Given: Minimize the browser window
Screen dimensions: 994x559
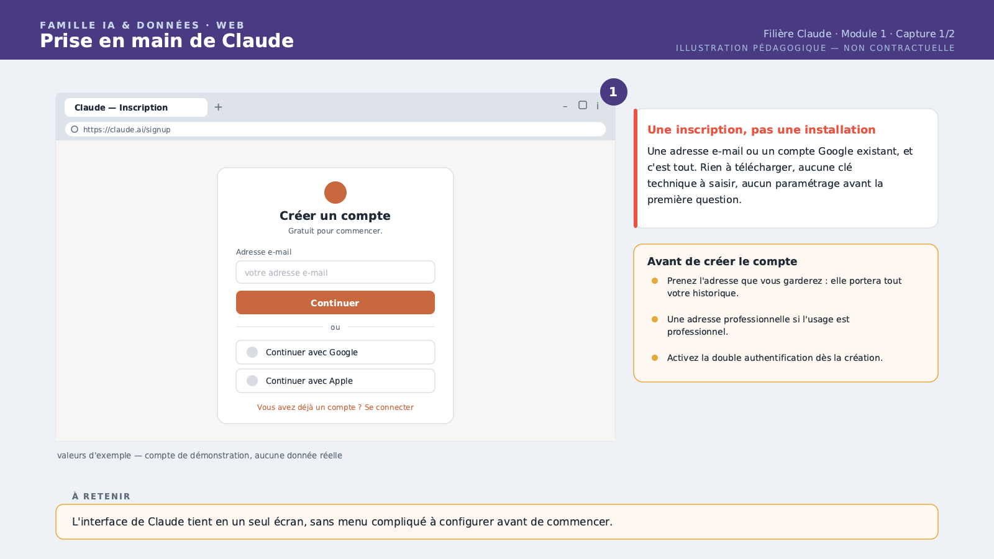Looking at the screenshot, I should (565, 107).
